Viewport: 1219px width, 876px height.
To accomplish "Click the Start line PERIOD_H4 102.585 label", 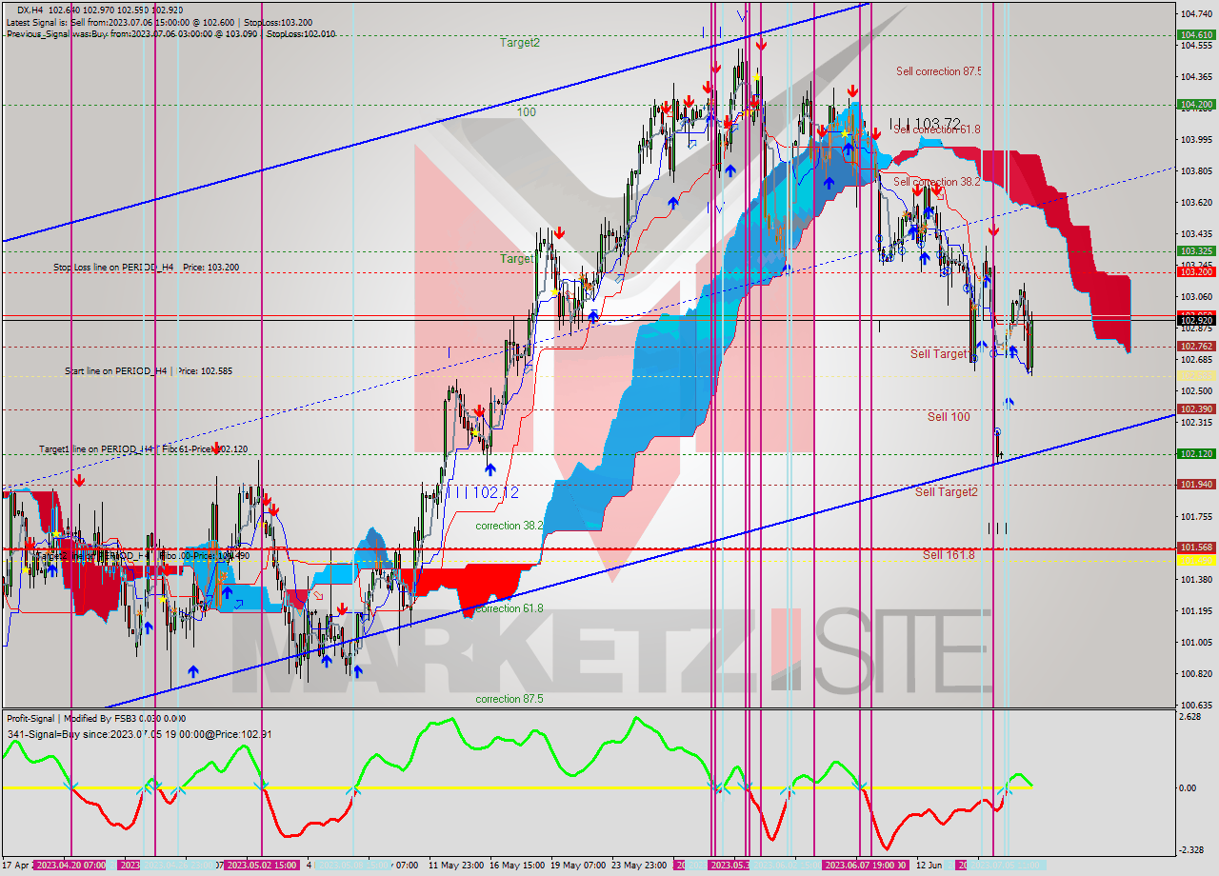I will (x=149, y=370).
